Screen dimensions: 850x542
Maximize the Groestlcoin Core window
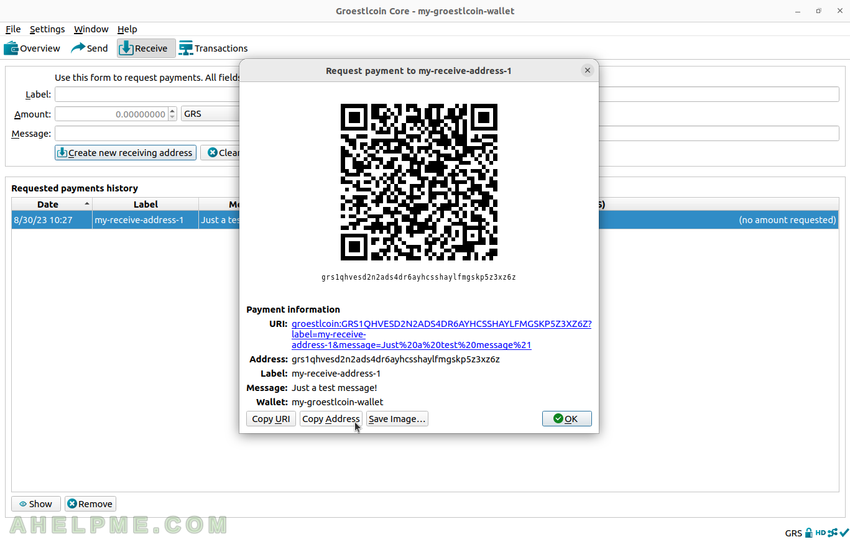[818, 11]
